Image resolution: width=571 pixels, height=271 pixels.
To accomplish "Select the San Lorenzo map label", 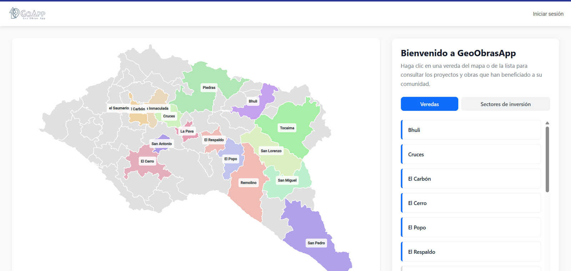I will click(271, 151).
